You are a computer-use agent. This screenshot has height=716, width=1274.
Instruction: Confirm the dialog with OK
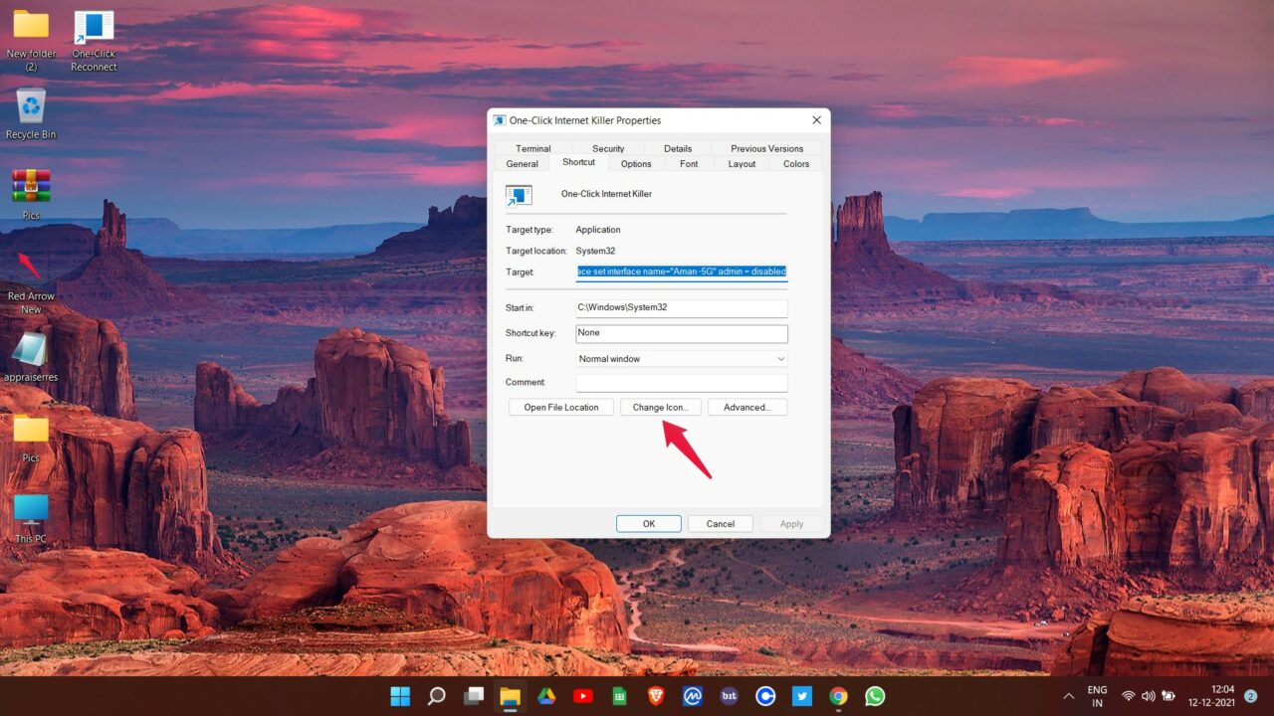click(x=649, y=524)
